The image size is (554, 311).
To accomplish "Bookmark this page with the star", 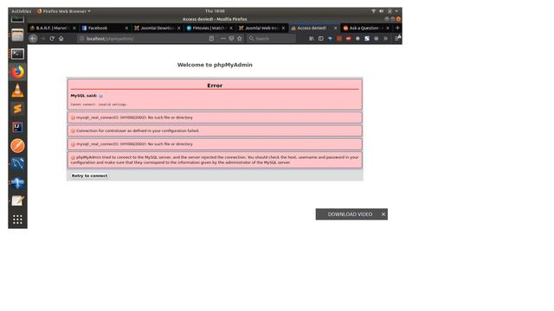I will [x=240, y=38].
